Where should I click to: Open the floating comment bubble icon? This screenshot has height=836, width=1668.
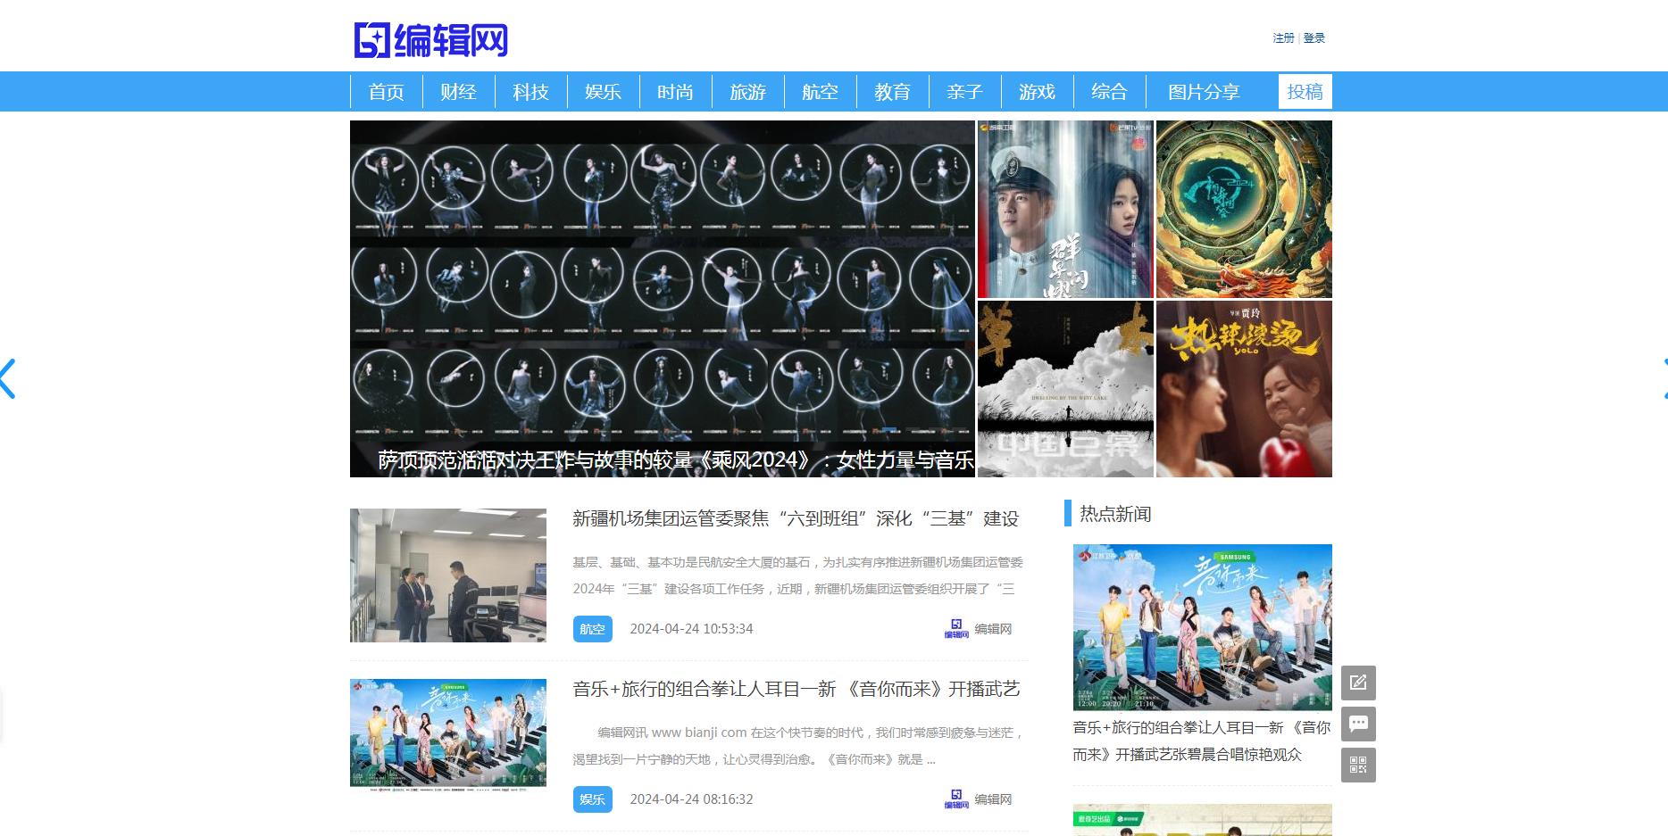(1358, 724)
